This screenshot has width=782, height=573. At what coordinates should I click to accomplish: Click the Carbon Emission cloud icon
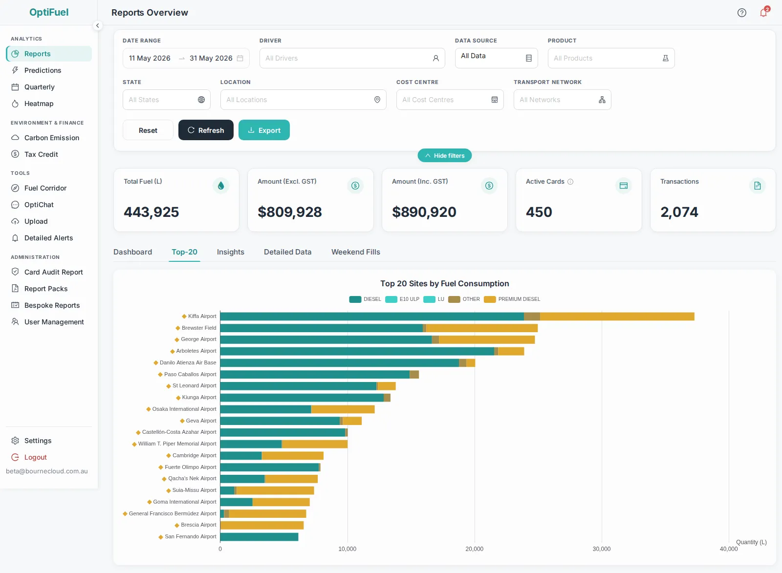(x=15, y=138)
